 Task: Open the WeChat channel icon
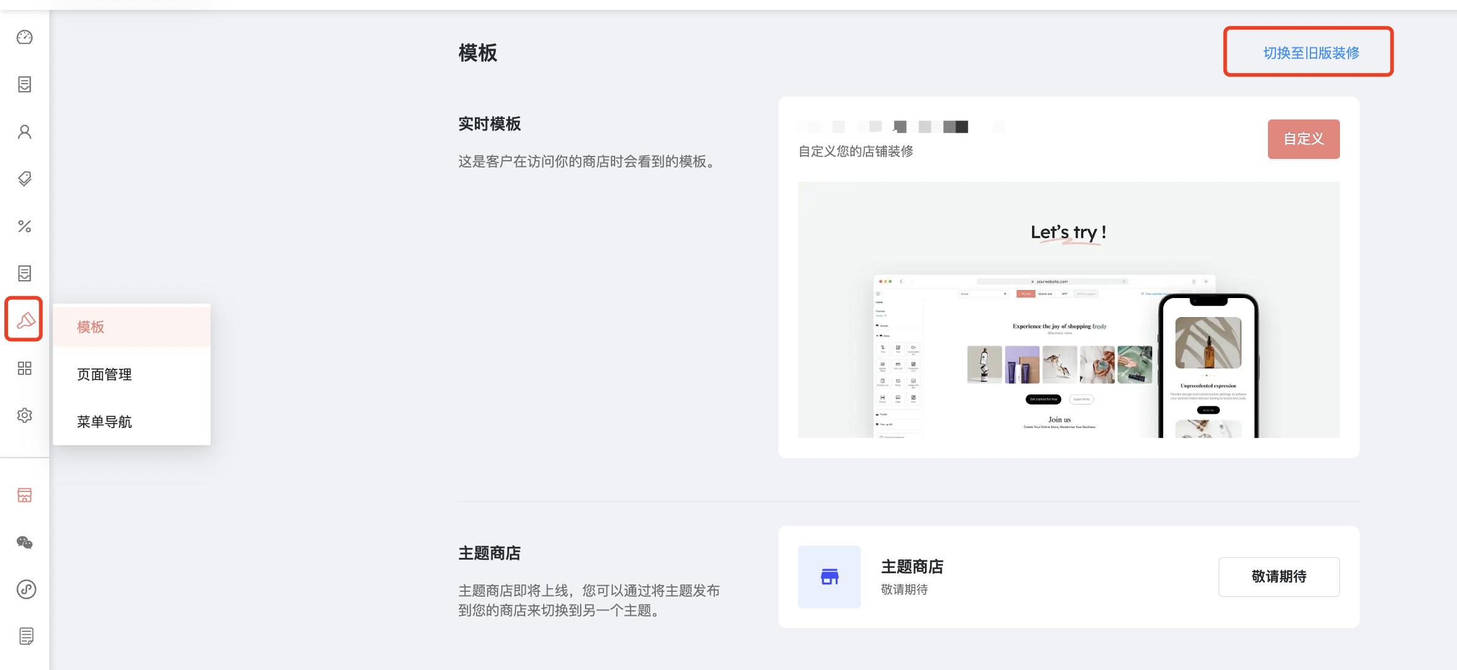[x=25, y=543]
